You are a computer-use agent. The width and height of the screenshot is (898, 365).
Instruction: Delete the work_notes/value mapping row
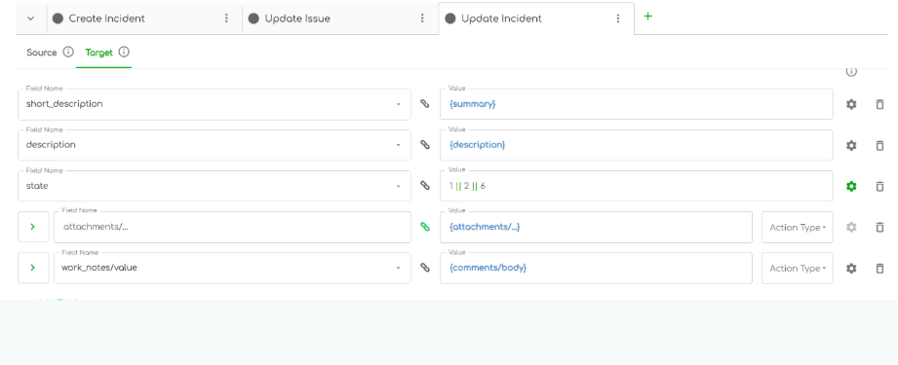pyautogui.click(x=879, y=268)
